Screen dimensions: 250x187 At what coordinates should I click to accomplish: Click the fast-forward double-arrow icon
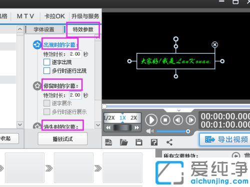[136, 128]
